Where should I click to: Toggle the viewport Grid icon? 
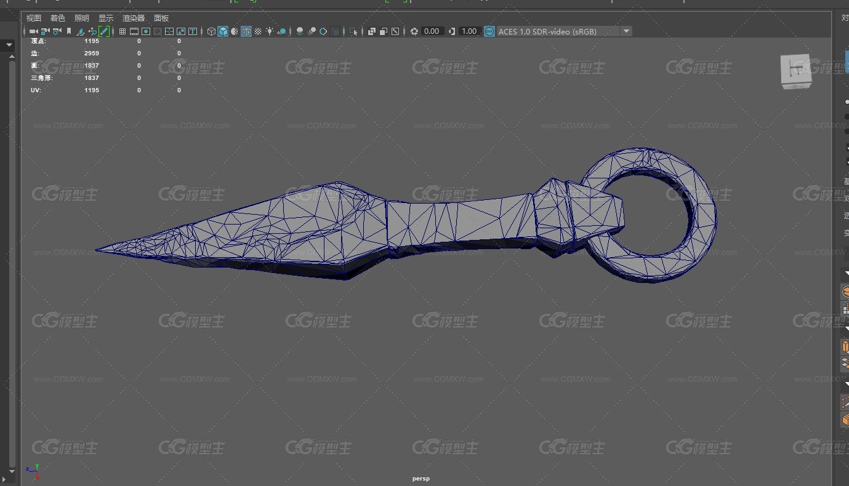(123, 31)
